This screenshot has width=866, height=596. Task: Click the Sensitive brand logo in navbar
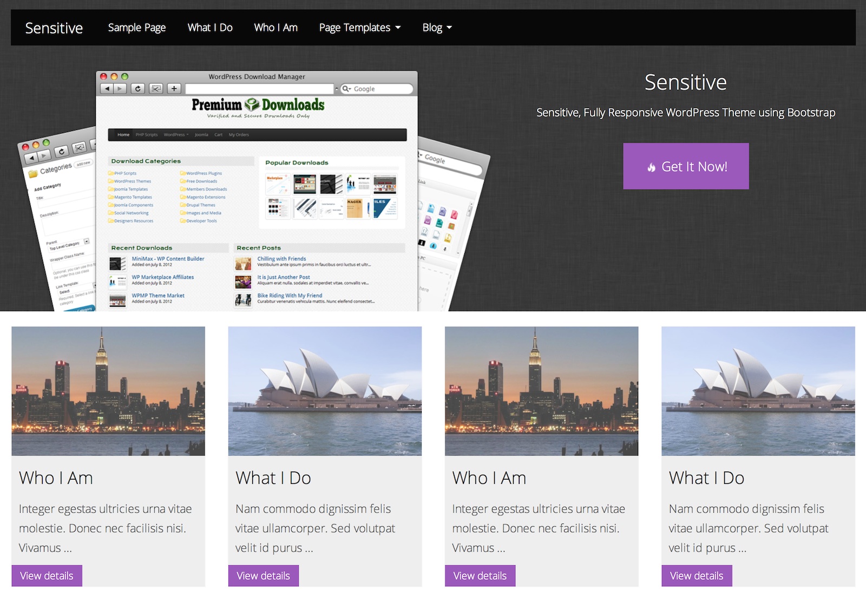pos(54,28)
